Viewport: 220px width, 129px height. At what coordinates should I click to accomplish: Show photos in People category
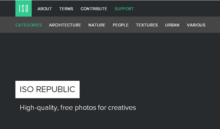[x=121, y=25]
